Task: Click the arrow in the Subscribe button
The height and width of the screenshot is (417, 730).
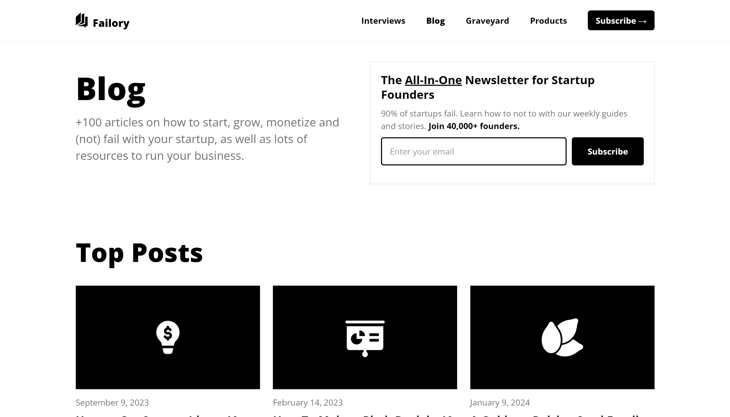Action: click(643, 21)
